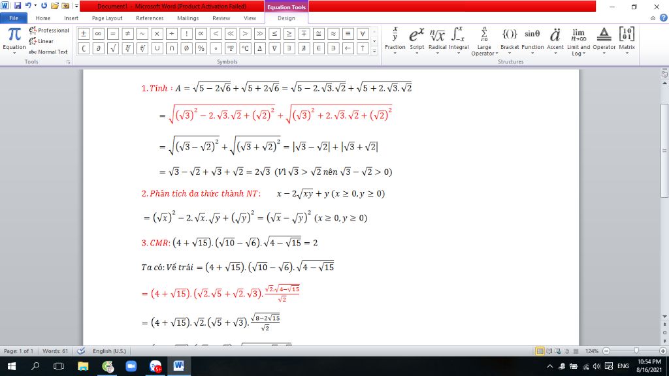The height and width of the screenshot is (376, 669).
Task: Insert the plus-minus symbol
Action: [x=84, y=34]
